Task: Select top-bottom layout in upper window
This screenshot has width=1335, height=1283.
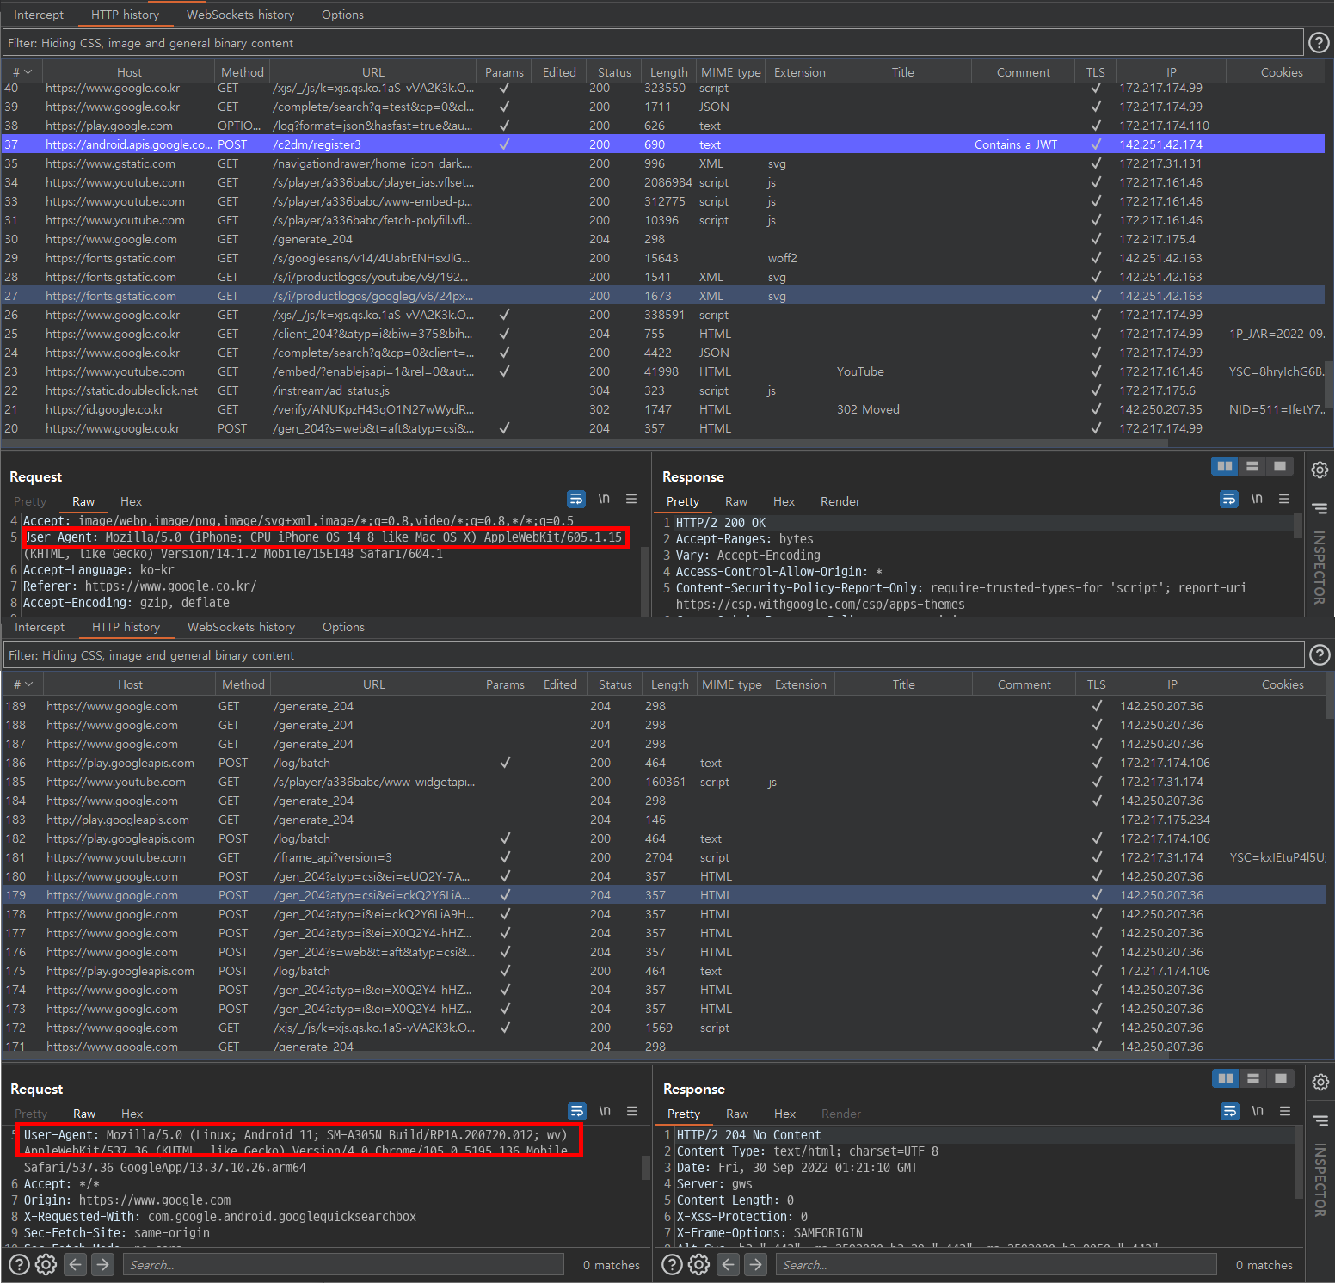Action: [x=1252, y=466]
